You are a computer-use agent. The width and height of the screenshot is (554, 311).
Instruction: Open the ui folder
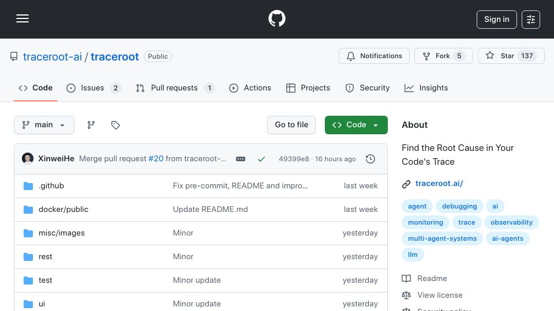tap(42, 304)
